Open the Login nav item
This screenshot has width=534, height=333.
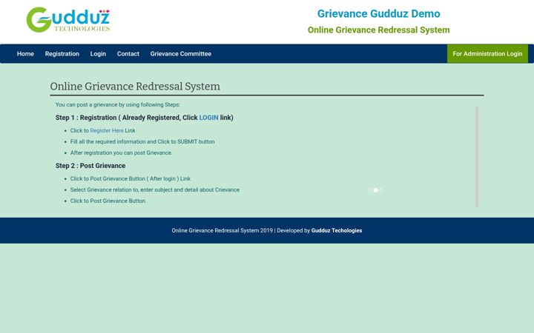tap(98, 54)
